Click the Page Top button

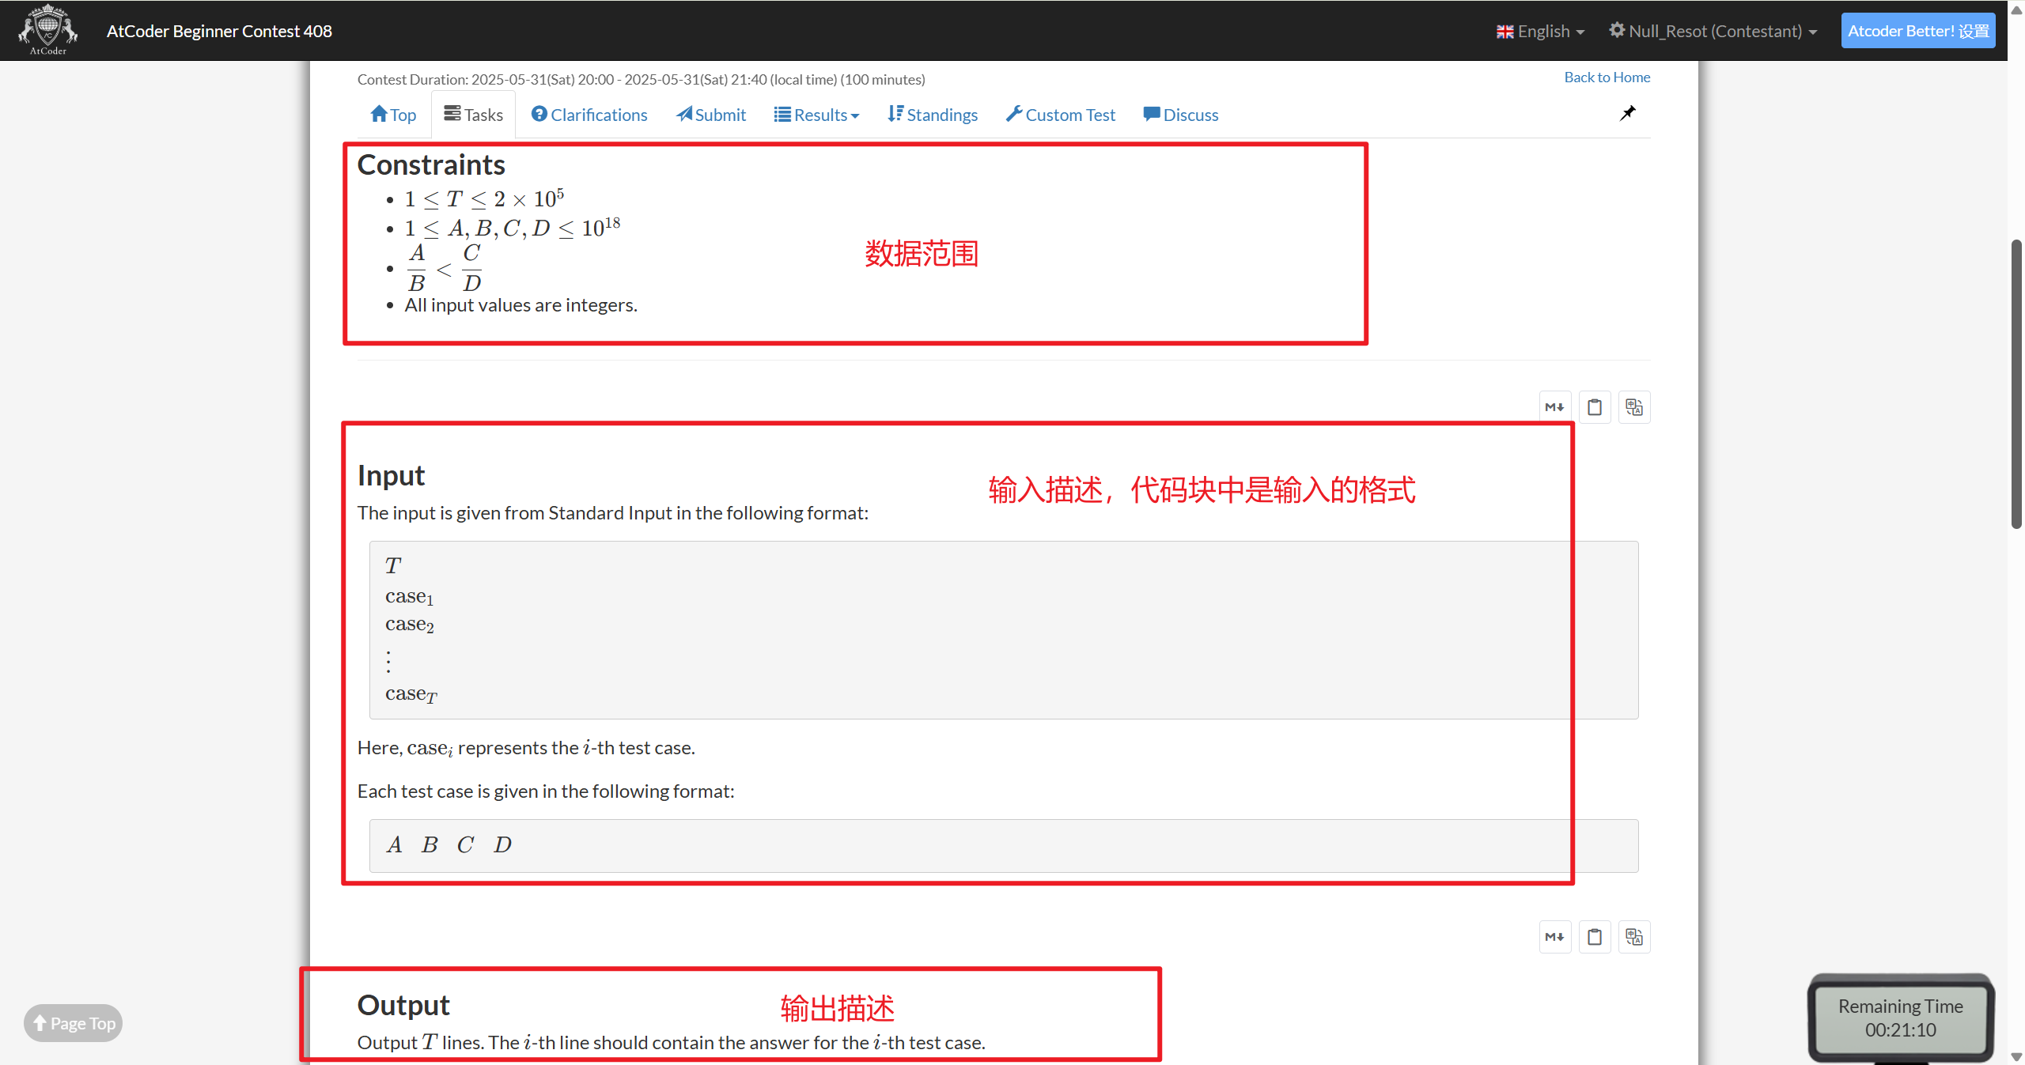[73, 1022]
